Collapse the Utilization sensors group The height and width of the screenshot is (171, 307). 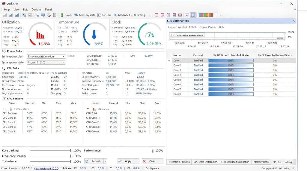pyautogui.click(x=88, y=109)
